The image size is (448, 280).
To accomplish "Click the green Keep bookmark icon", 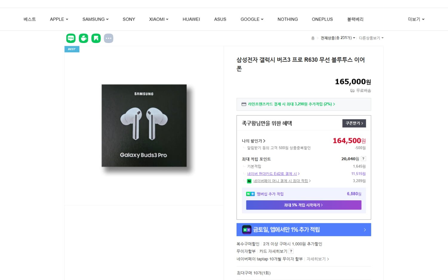I will point(96,38).
